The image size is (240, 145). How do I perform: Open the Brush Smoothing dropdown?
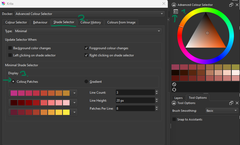222,111
